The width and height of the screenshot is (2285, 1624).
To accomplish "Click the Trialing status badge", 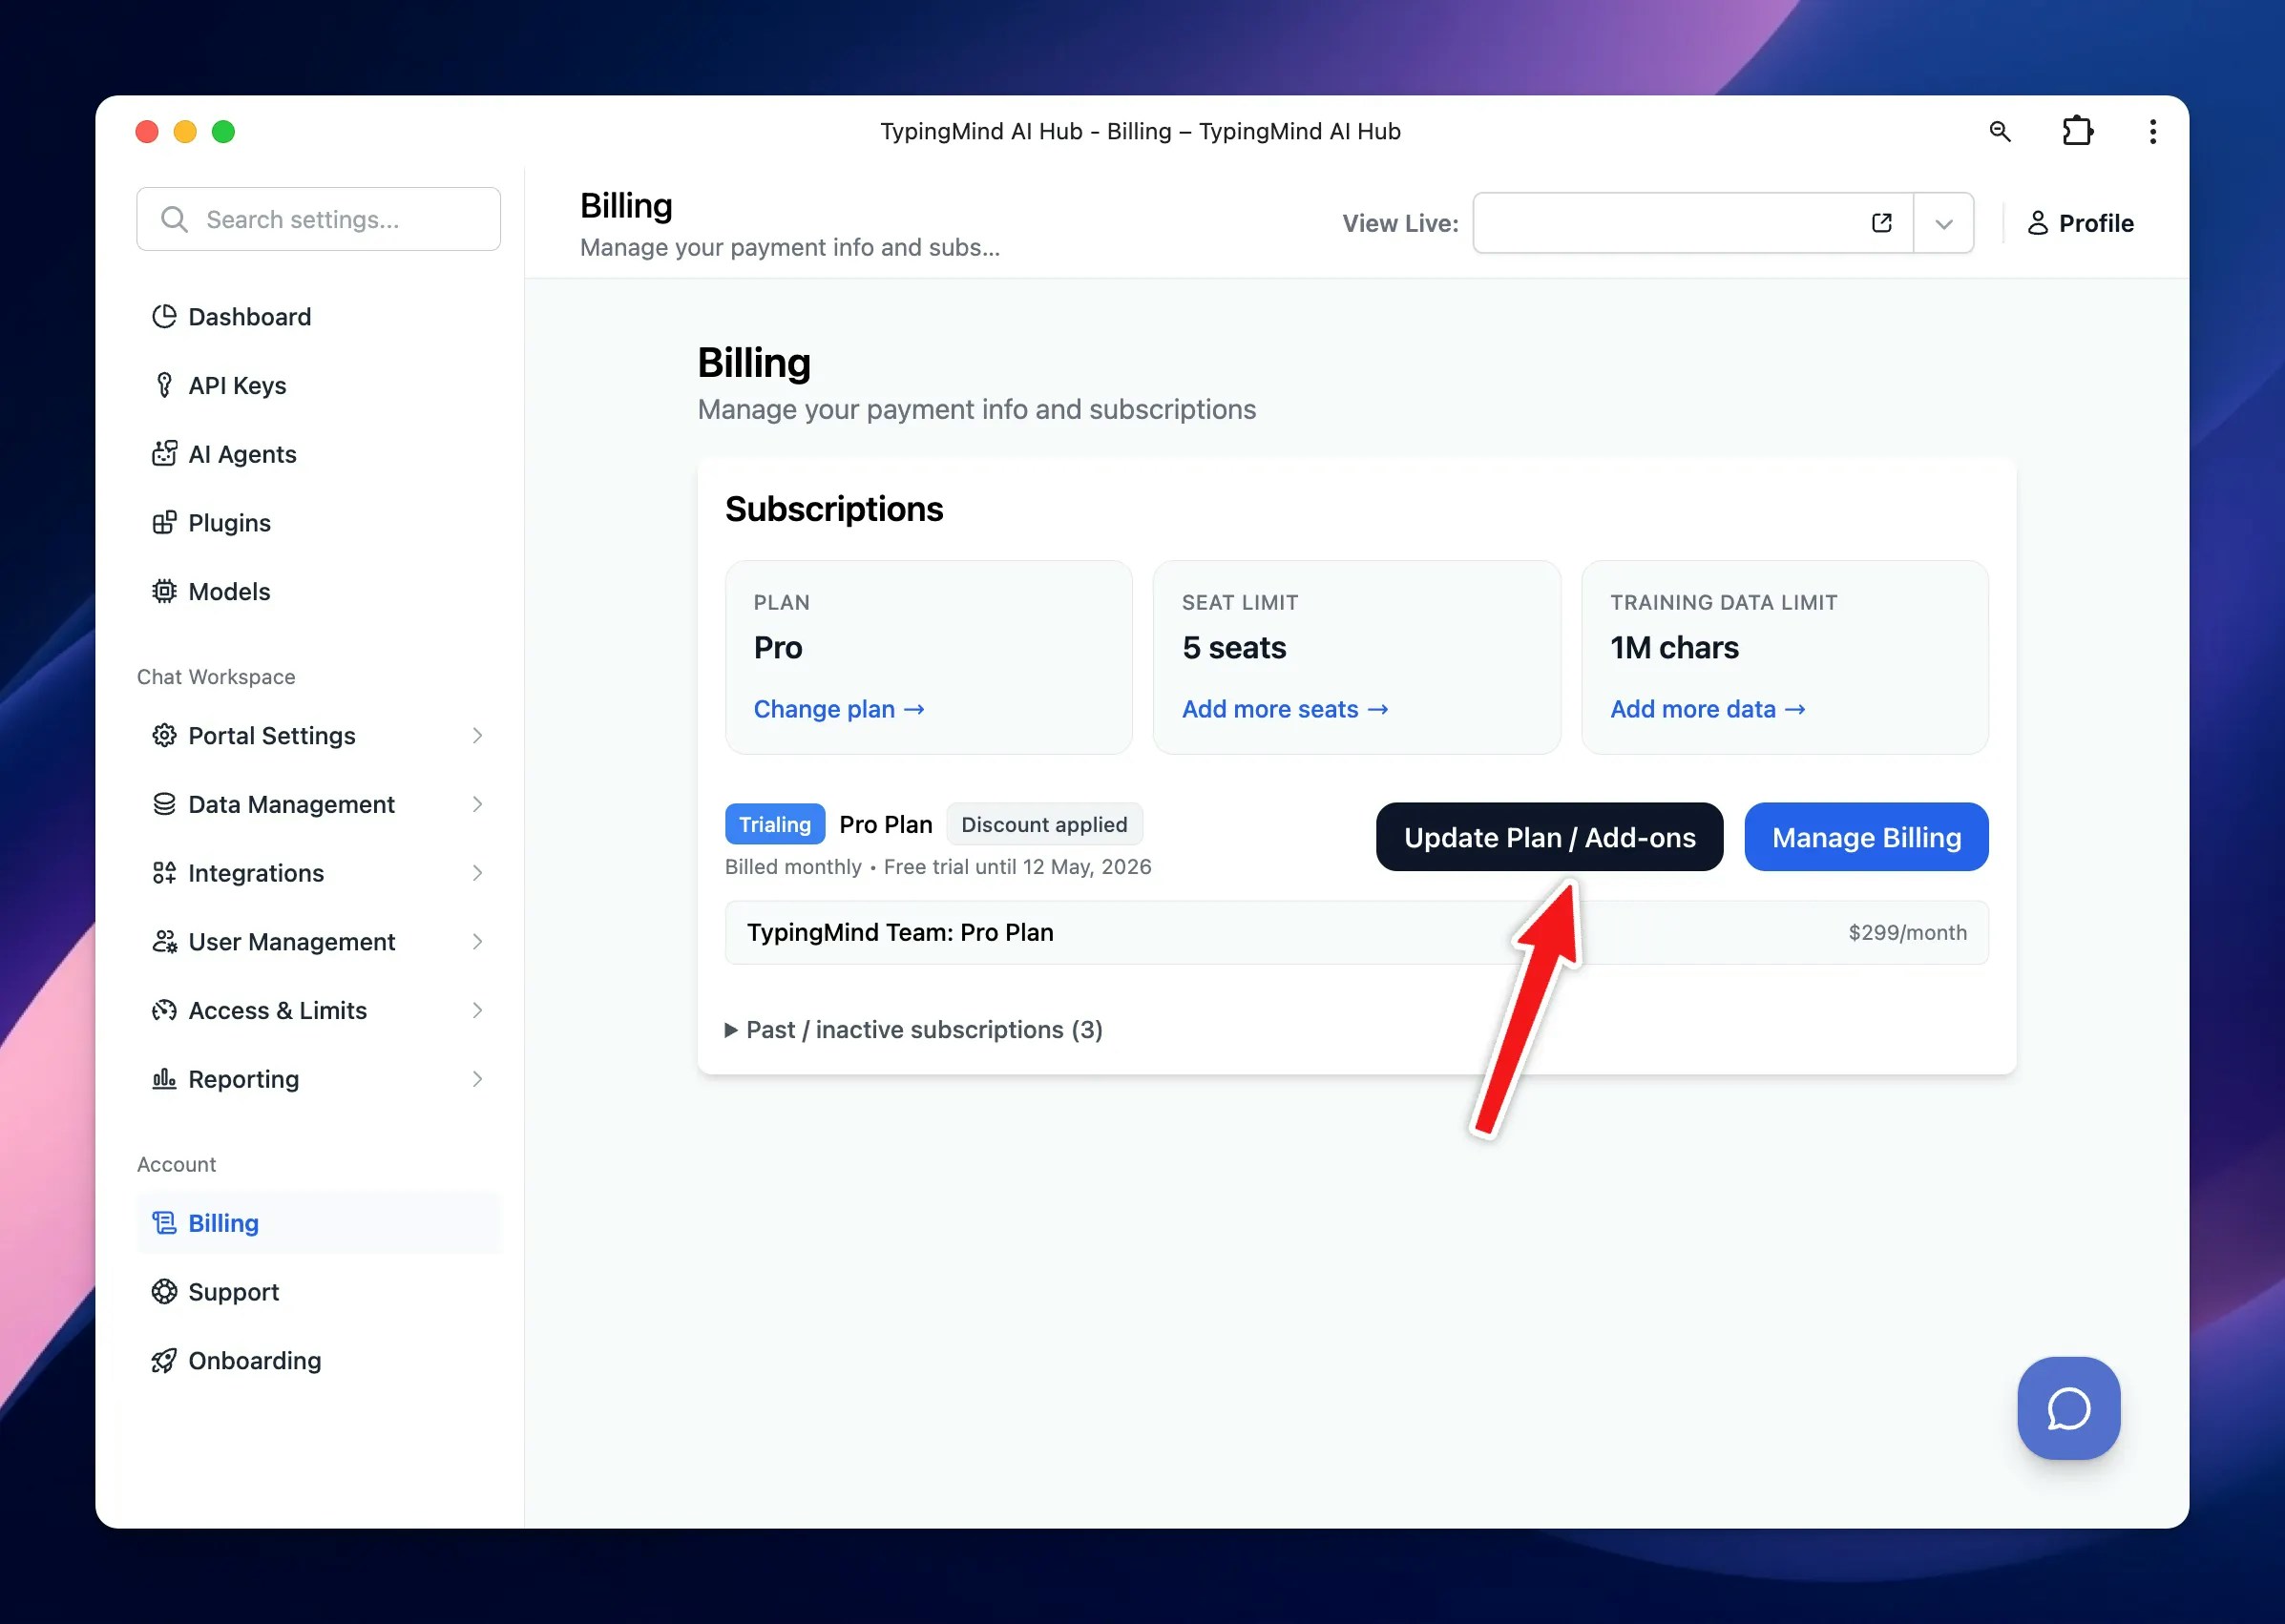I will point(774,825).
